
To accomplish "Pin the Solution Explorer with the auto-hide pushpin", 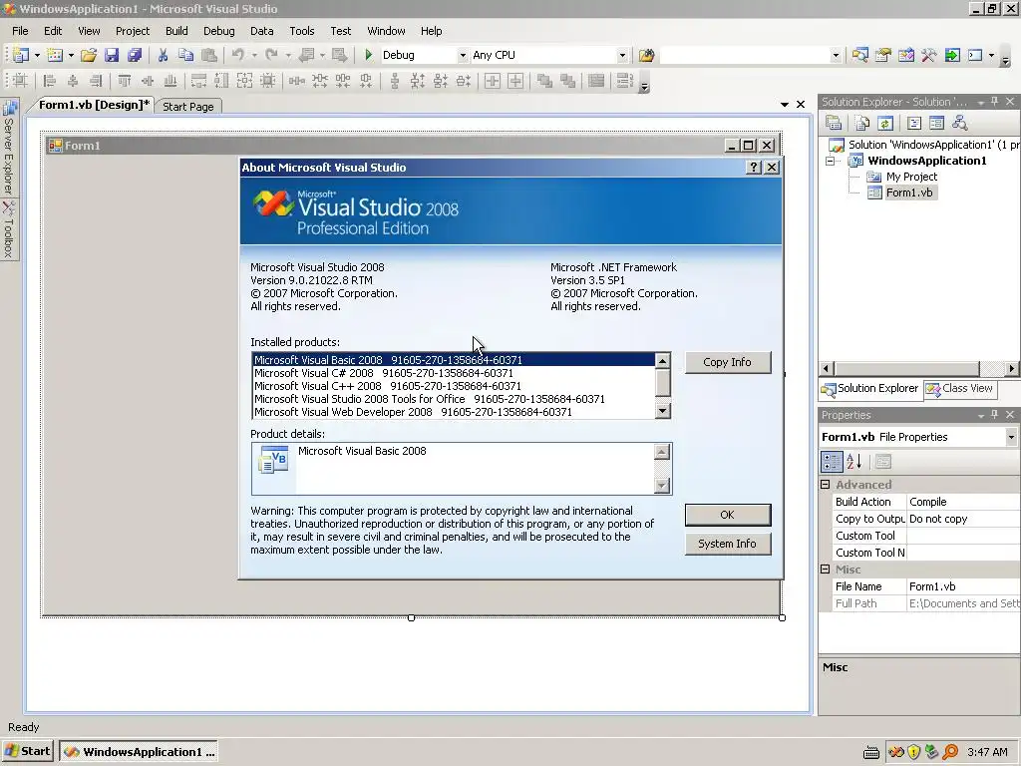I will pyautogui.click(x=994, y=102).
